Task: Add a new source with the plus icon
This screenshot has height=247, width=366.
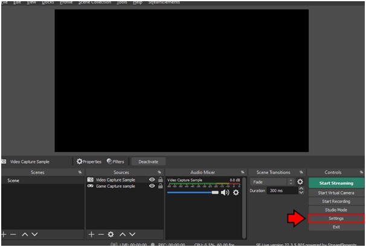Action: click(x=91, y=234)
